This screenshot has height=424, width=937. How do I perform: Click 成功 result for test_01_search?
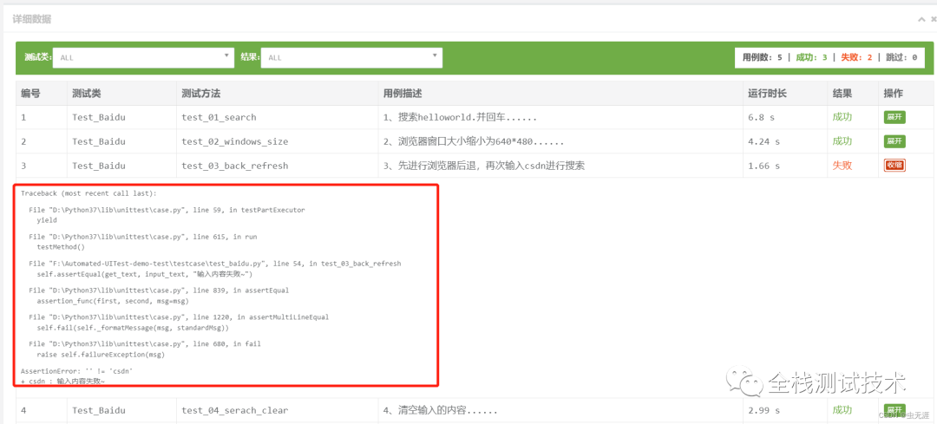[842, 117]
